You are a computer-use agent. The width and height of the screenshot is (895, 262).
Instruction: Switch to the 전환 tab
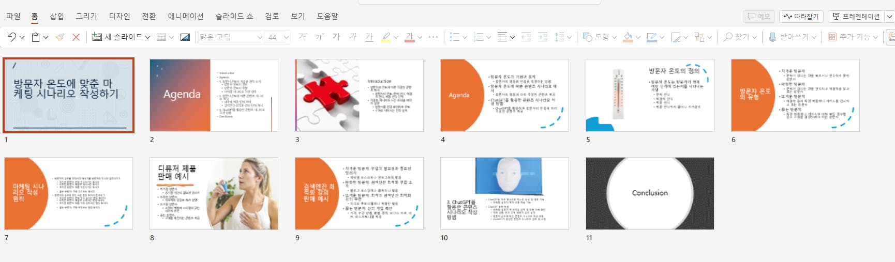(x=149, y=16)
